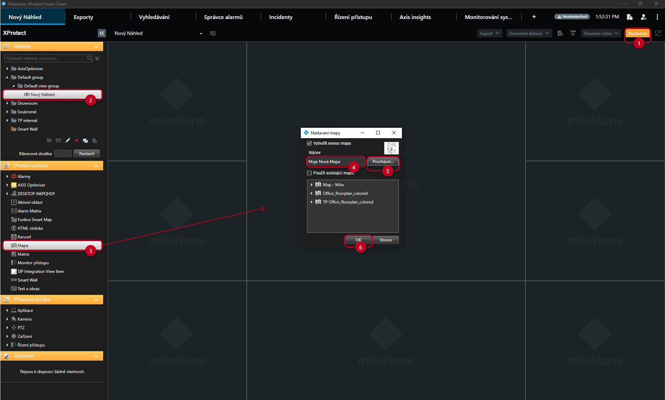This screenshot has width=665, height=400.
Task: Confirm map settings with OK
Action: pyautogui.click(x=358, y=240)
